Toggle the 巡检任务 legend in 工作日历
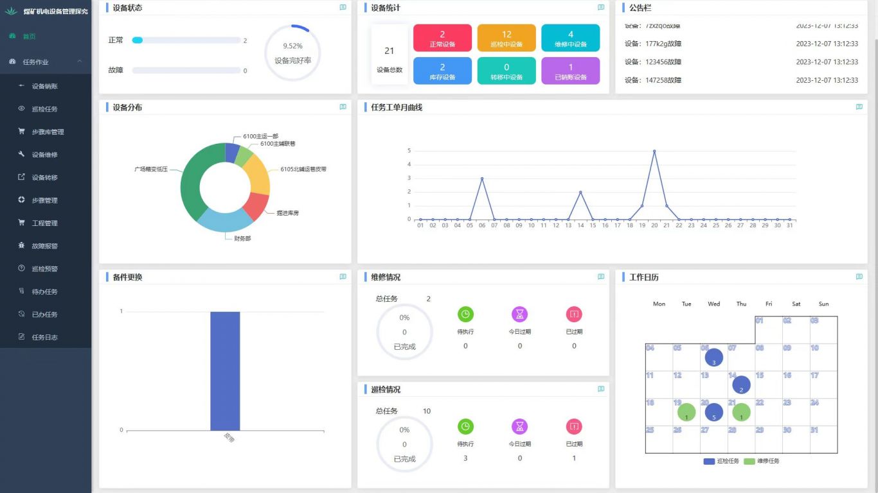 (x=721, y=461)
